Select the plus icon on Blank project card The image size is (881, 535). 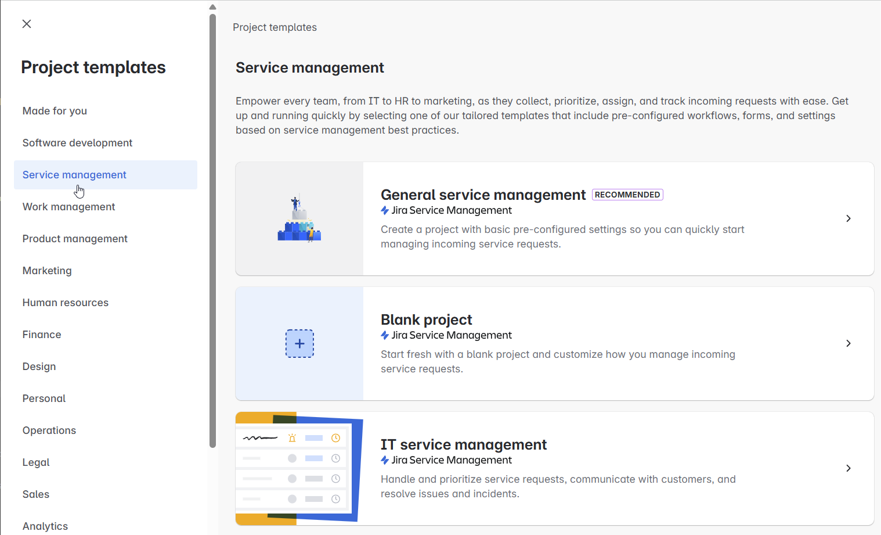[299, 343]
